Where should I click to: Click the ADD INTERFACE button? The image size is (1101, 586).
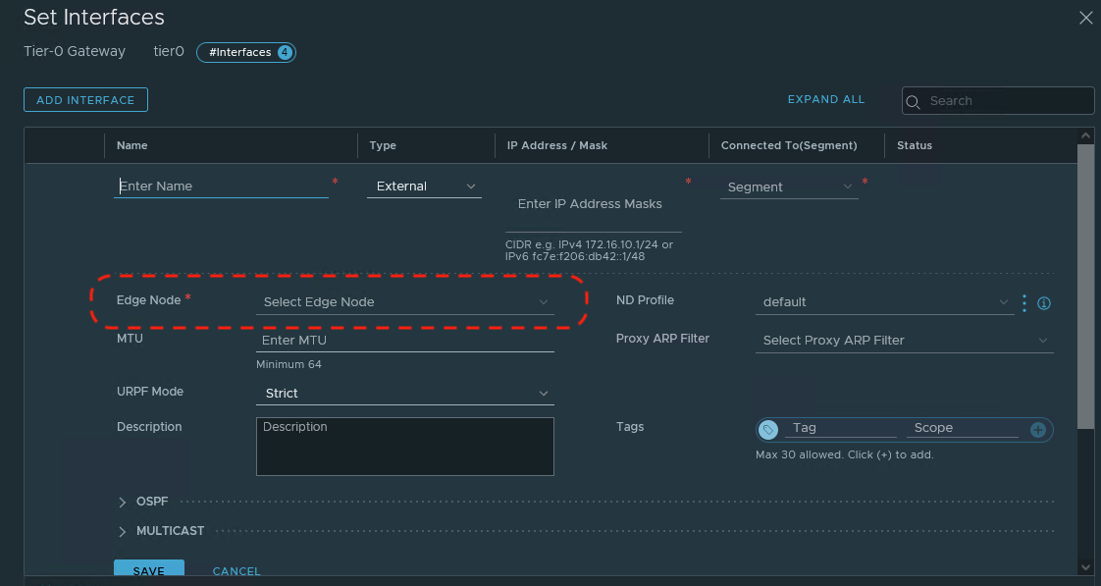(x=85, y=100)
